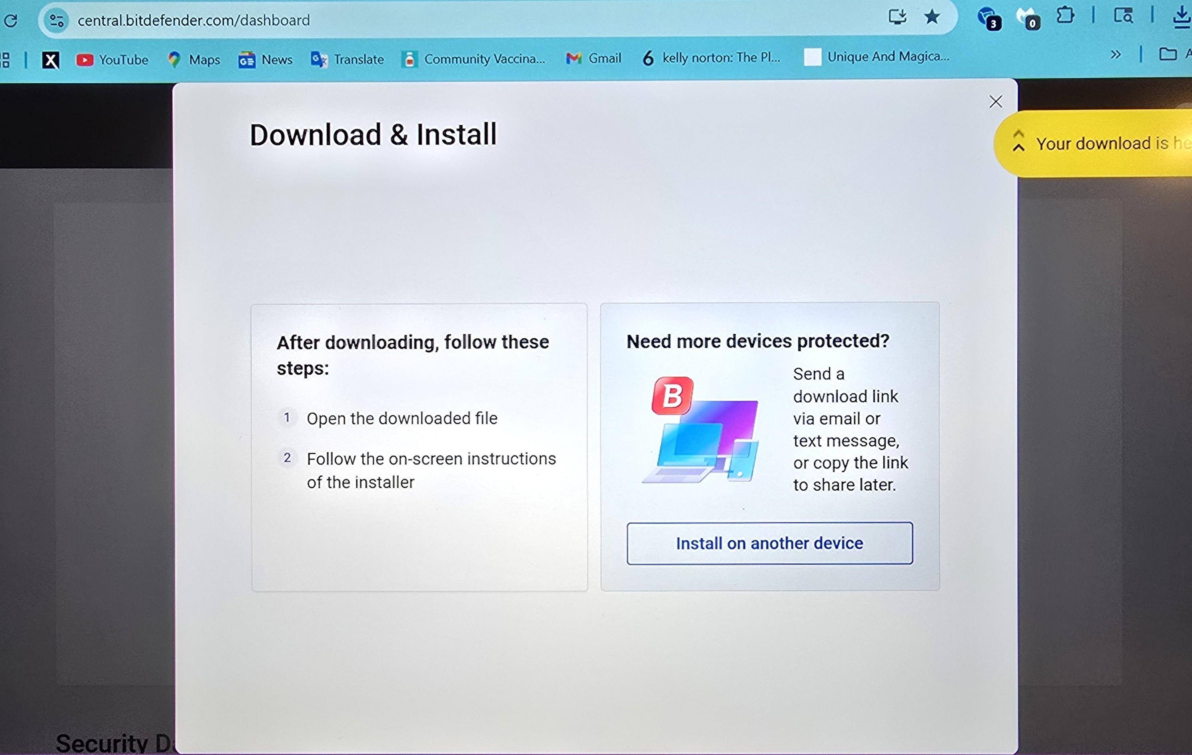Click Install on another device button
Viewport: 1192px width, 755px height.
click(769, 543)
